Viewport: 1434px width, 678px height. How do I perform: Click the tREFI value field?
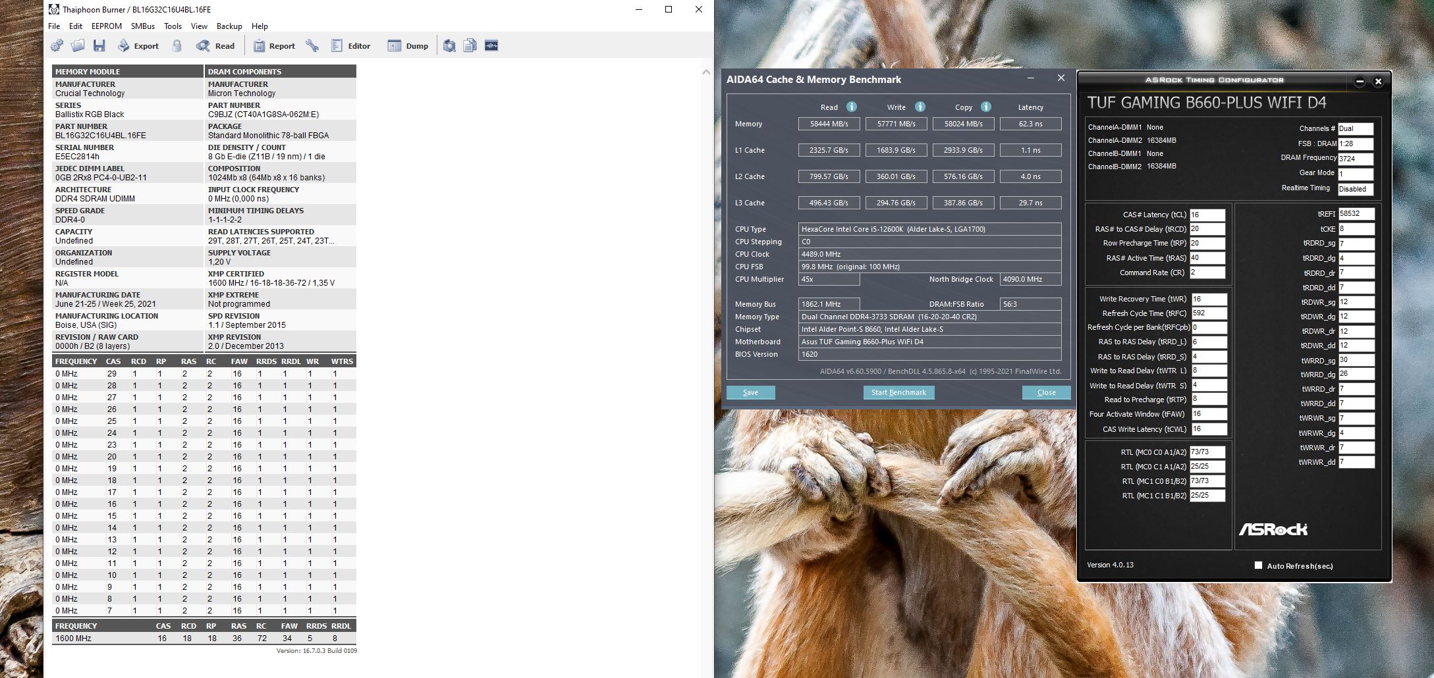click(x=1357, y=214)
